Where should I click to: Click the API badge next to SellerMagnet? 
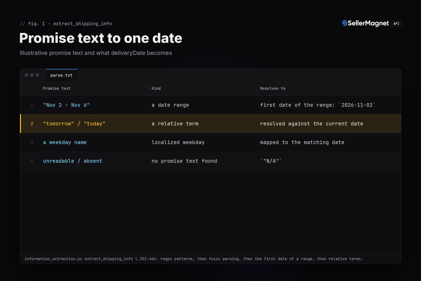396,24
